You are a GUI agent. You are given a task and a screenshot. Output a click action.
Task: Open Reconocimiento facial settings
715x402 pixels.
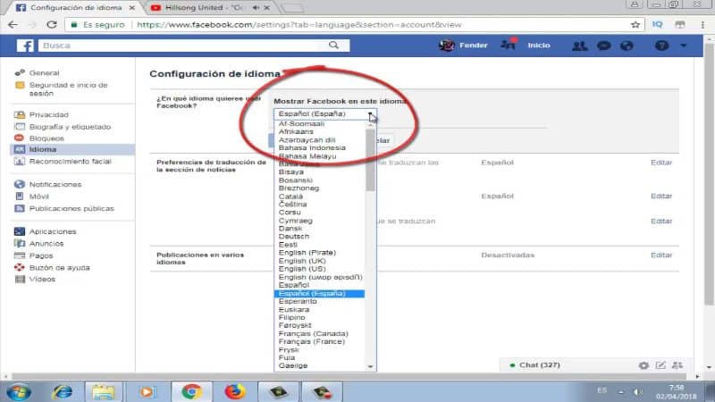click(x=70, y=162)
